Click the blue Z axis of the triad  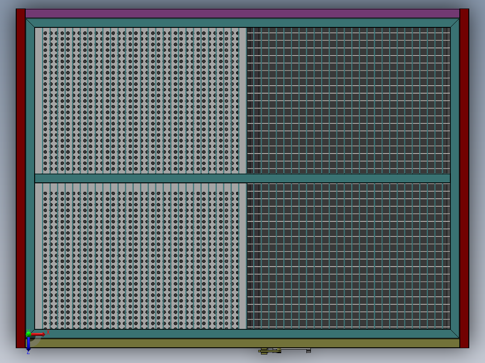coord(28,344)
